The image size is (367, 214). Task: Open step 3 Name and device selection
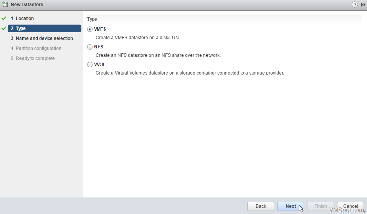coord(42,38)
